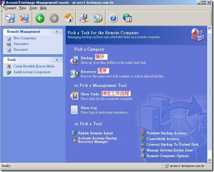Click Update Remote Agent
This screenshot has width=214, height=172.
coord(95,133)
